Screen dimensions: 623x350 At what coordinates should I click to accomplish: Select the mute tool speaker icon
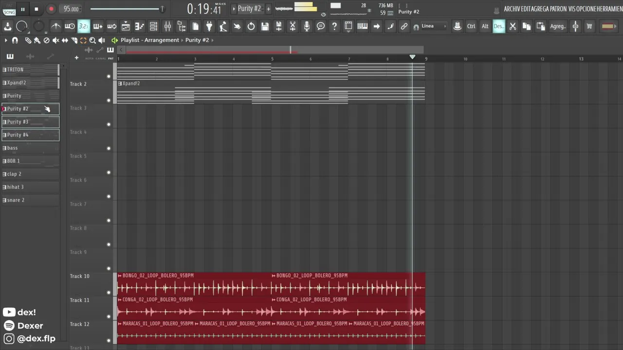pos(55,40)
